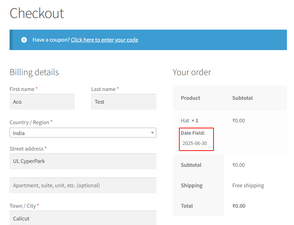Screen dimensions: 294x225
Task: Click the Subtotal column header in order table
Action: pos(242,98)
